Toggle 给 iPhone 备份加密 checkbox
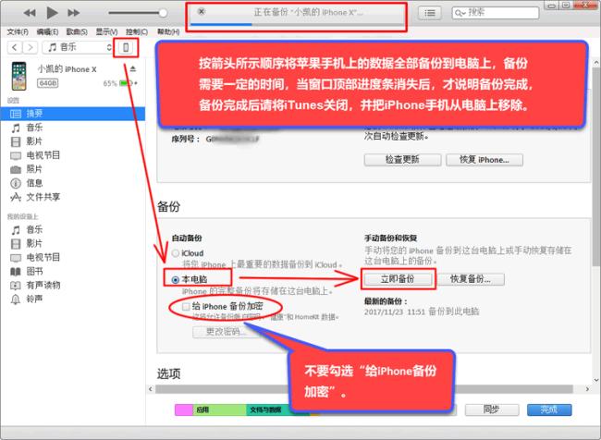The width and height of the screenshot is (601, 440). click(186, 306)
